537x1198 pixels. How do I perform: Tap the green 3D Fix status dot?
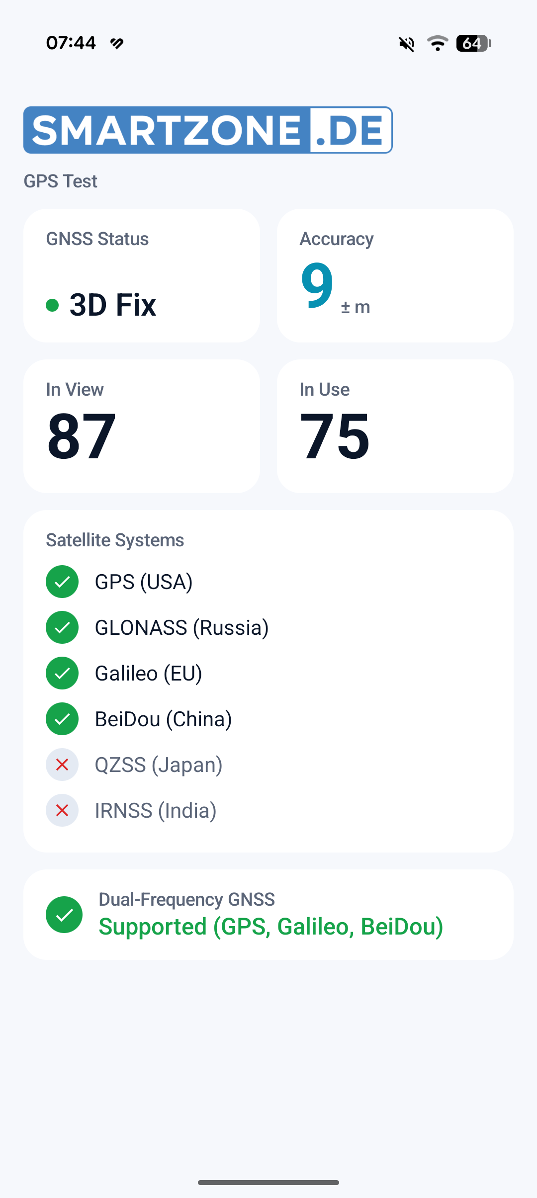(52, 305)
